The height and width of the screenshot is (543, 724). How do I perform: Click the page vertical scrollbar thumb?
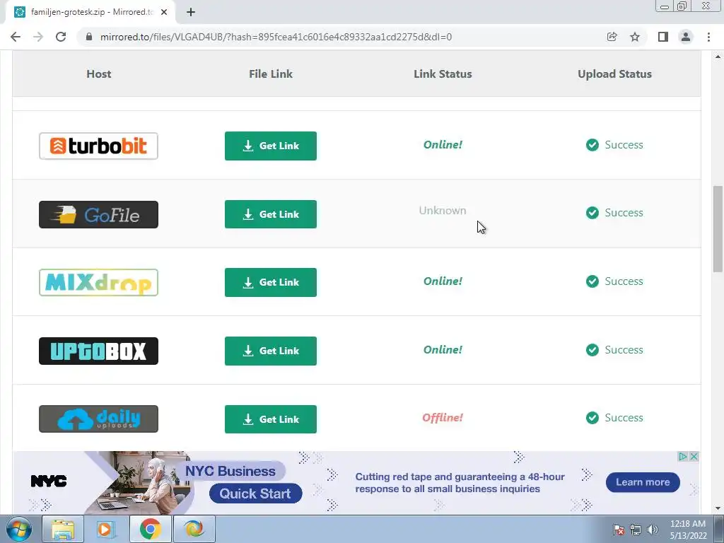coord(718,229)
